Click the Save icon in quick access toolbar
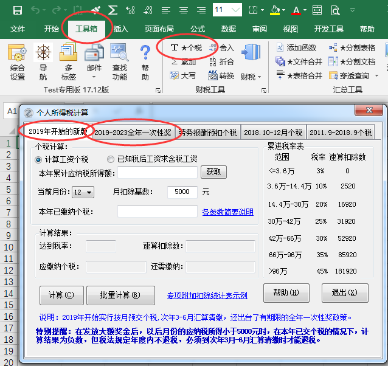This screenshot has height=366, width=388. tap(17, 10)
